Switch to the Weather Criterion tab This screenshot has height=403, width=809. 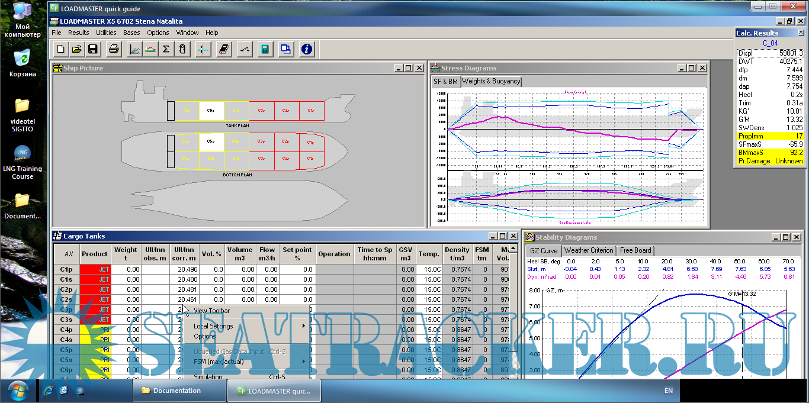point(589,251)
